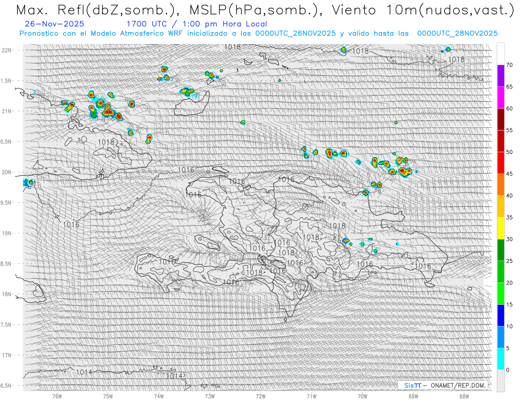Pick the dark blue 10–15 dBZ colorbar segment
The height and width of the screenshot is (402, 521).
(x=501, y=315)
